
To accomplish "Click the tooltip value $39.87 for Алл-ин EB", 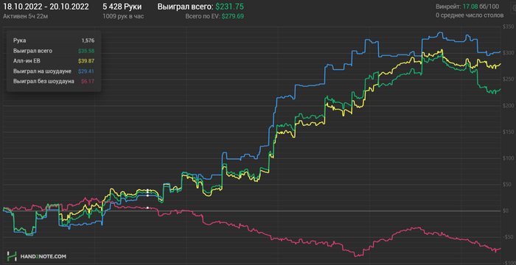I will [x=86, y=61].
